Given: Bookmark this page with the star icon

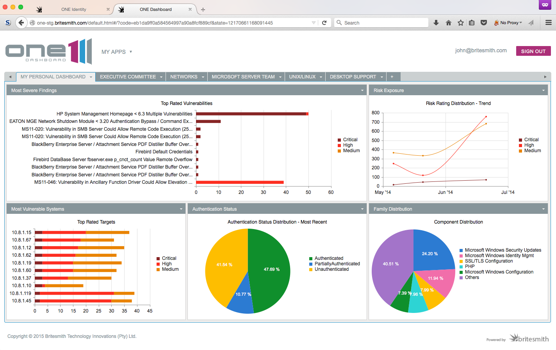Looking at the screenshot, I should coord(460,23).
